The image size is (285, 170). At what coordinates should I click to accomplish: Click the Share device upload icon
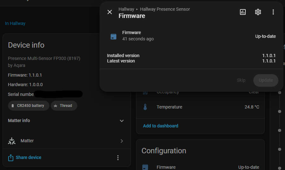point(11,158)
